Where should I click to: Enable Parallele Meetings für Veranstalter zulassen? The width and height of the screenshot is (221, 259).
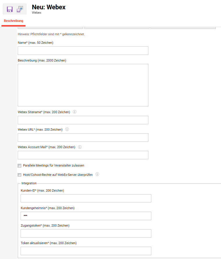[19, 166]
